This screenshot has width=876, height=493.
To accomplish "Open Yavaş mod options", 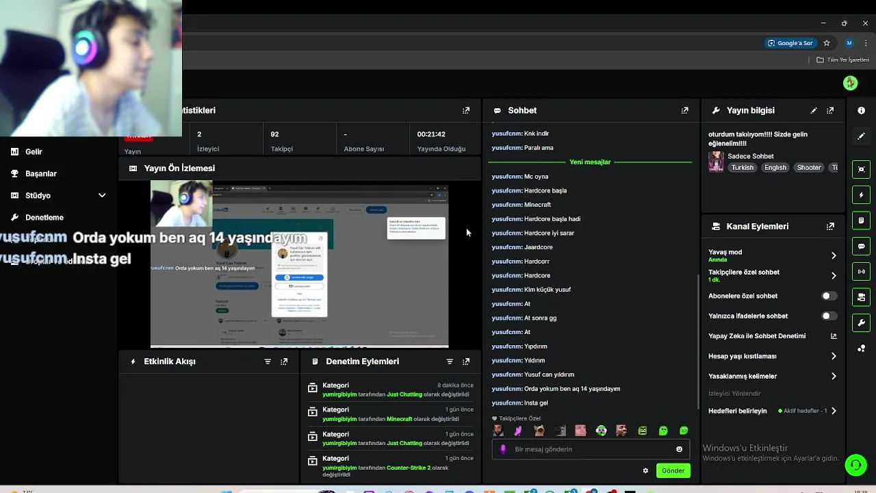I will pyautogui.click(x=834, y=255).
